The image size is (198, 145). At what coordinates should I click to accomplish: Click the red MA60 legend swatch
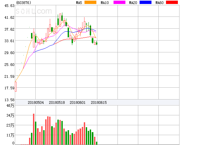pyautogui.click(x=172, y=2)
